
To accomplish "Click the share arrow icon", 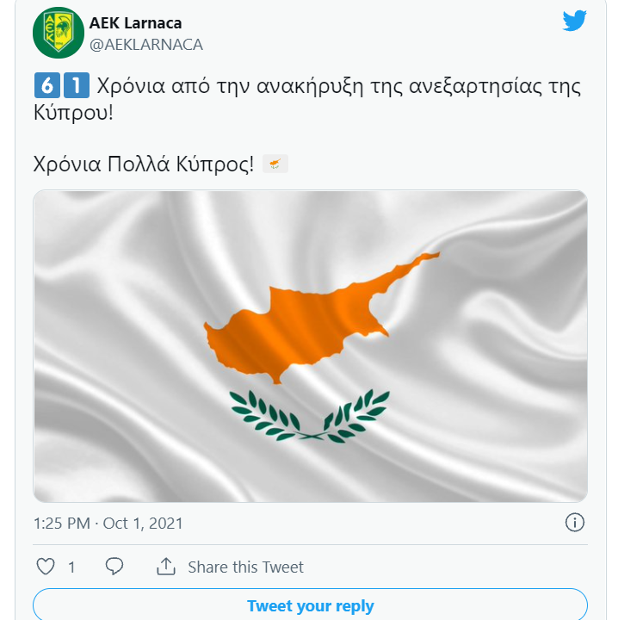I will pyautogui.click(x=165, y=567).
